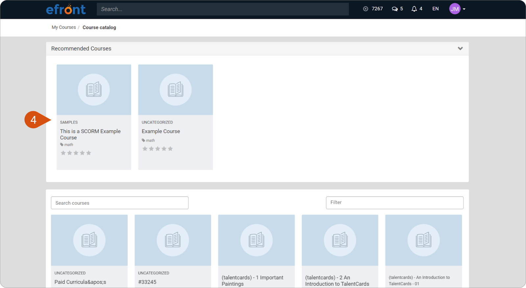Rate Example Course two stars
Viewport: 526px width, 288px height.
[x=151, y=149]
